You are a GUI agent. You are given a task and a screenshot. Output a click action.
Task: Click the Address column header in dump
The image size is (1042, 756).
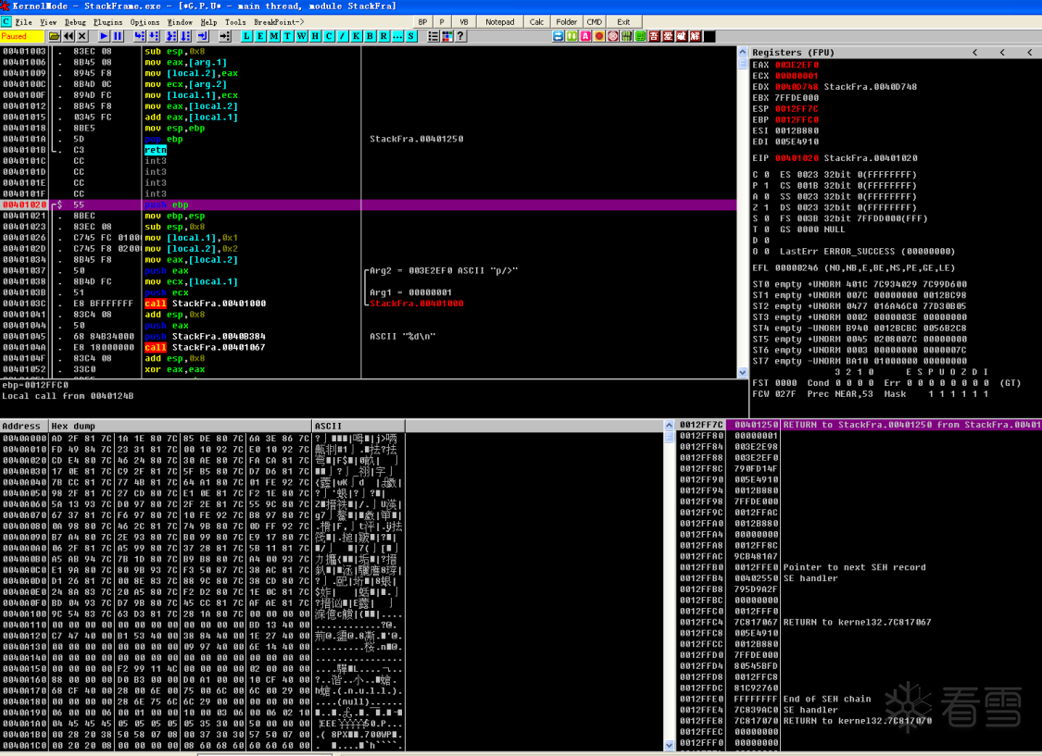(25, 427)
